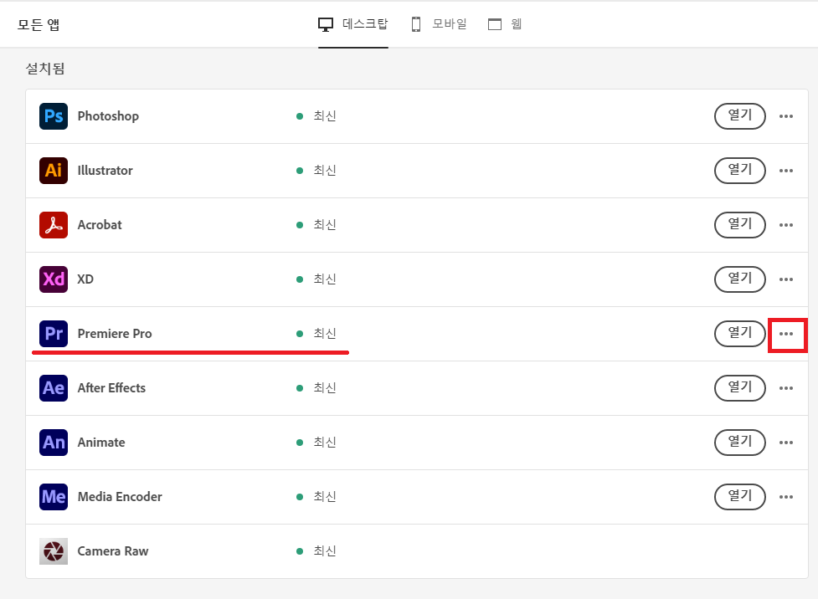Image resolution: width=818 pixels, height=599 pixels.
Task: Click the mobile phone icon in tabs
Action: pyautogui.click(x=416, y=24)
